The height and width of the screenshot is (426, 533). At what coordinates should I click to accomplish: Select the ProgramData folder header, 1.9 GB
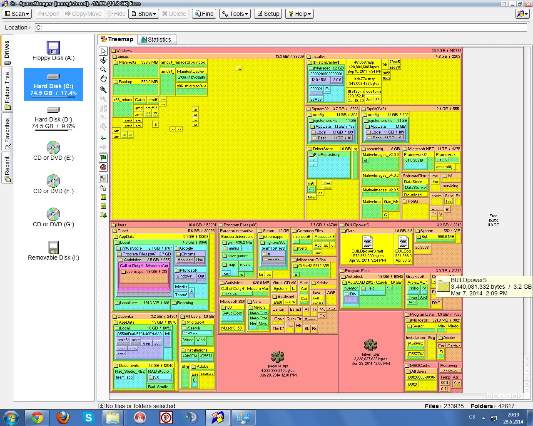coord(433,315)
